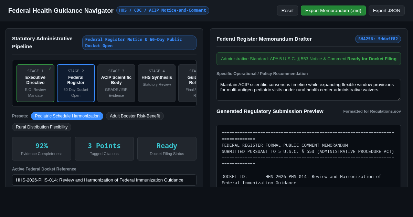This screenshot has height=217, width=413.
Task: Click the Ready Docket Filing Status card
Action: click(167, 149)
